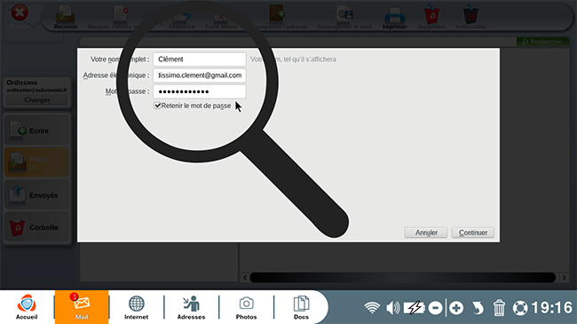Click the Adresse électronique input field

[200, 75]
